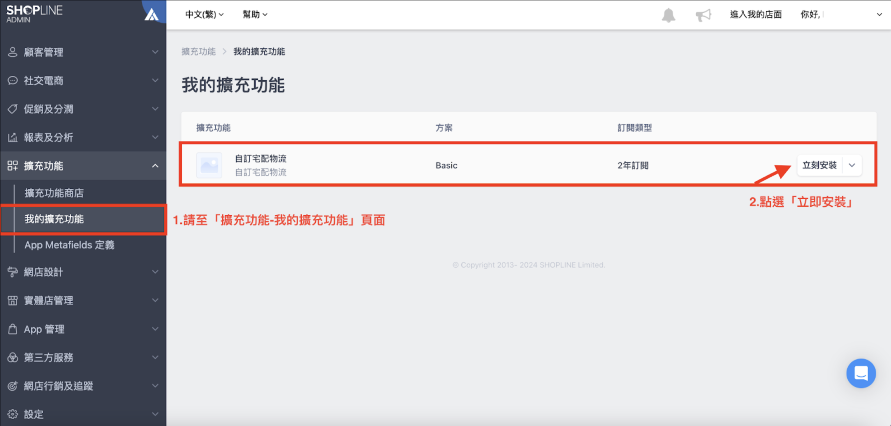
Task: Click the 我的擴充功能 breadcrumb text
Action: click(x=259, y=52)
